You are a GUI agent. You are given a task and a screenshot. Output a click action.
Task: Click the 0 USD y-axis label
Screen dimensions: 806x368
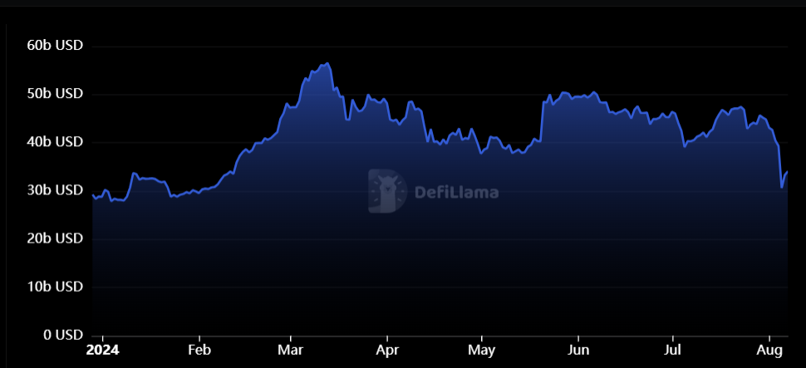[x=61, y=335]
